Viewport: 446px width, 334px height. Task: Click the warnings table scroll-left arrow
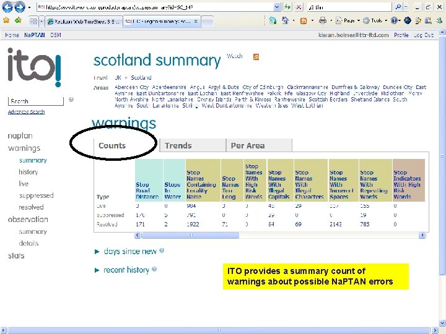coord(138,235)
